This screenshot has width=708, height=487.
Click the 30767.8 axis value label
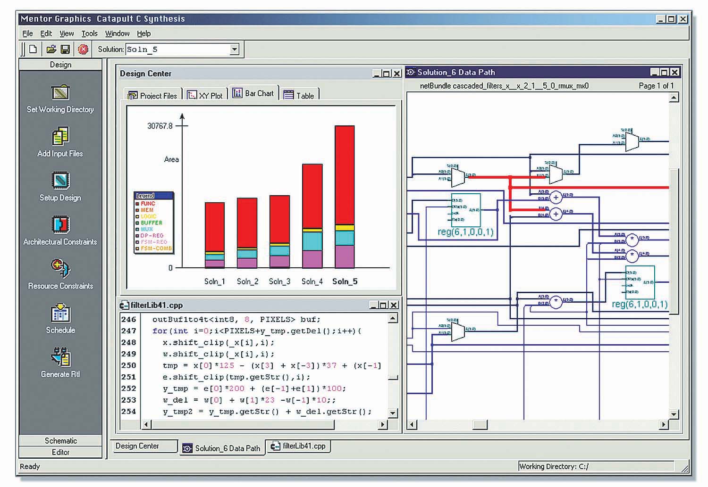coord(160,126)
